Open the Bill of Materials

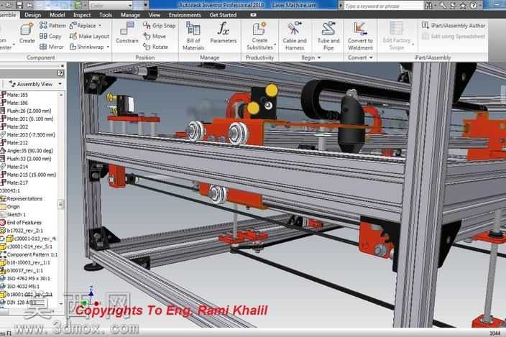coord(193,36)
